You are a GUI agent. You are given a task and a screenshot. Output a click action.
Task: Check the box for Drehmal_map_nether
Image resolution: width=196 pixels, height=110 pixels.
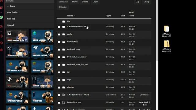click(x=59, y=57)
